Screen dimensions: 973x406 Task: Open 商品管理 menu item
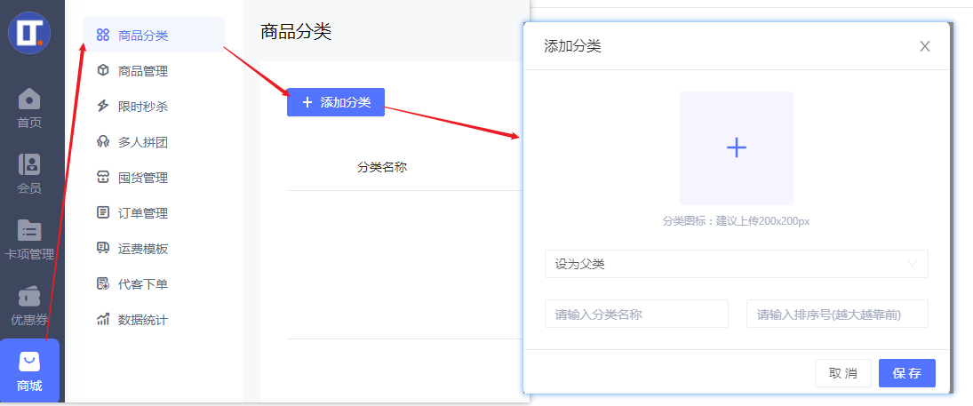click(x=142, y=71)
